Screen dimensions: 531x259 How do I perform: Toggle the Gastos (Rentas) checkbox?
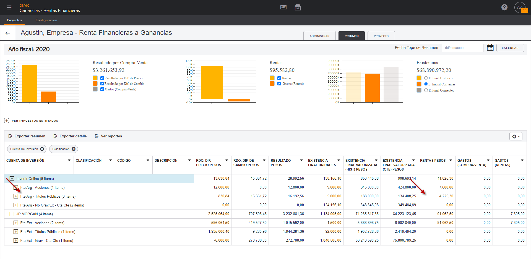click(x=279, y=84)
